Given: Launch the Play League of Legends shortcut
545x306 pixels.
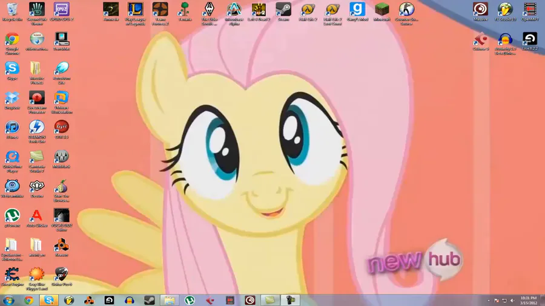Looking at the screenshot, I should coord(136,14).
